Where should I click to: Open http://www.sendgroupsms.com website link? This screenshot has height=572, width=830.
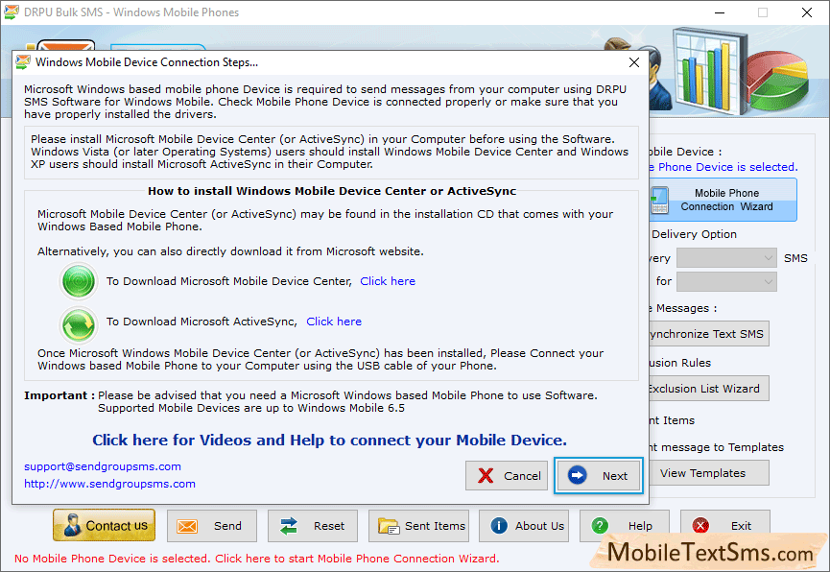pyautogui.click(x=109, y=484)
